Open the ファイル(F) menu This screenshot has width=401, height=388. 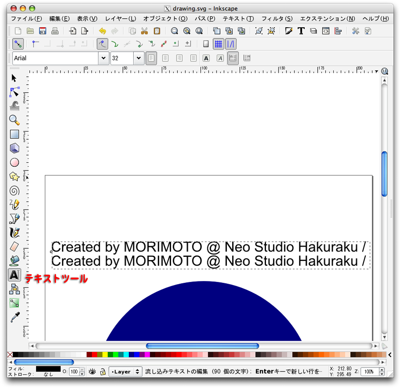[26, 19]
